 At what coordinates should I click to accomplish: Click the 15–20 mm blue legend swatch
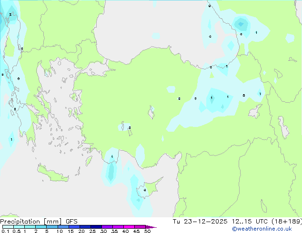coord(74,227)
